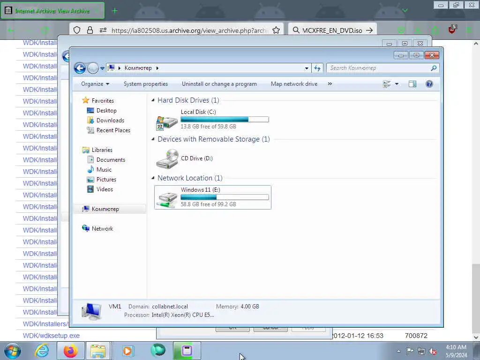Click VM1 computer icon in details pane
This screenshot has width=480, height=360.
91,311
